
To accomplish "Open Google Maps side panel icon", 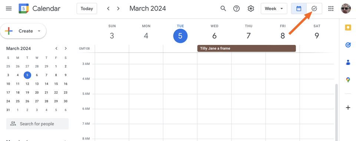I will pyautogui.click(x=348, y=80).
